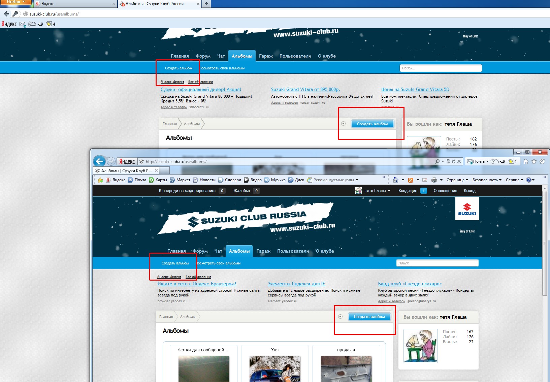Screen dimensions: 550x382
Task: Click blue Создать альбом button in IE window
Action: click(369, 317)
